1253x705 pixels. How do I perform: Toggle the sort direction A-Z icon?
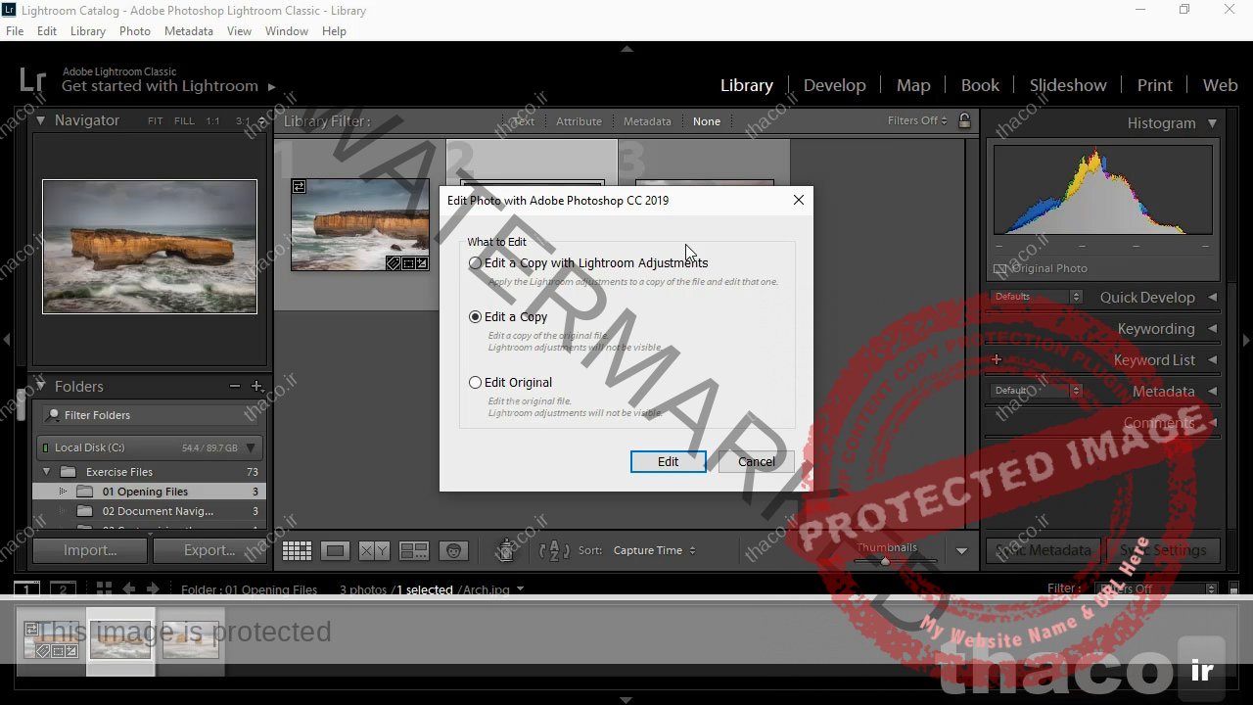(554, 550)
